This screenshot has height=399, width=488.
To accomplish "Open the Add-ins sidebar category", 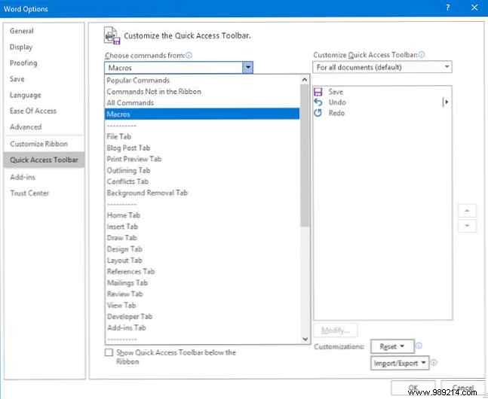I will [45, 177].
